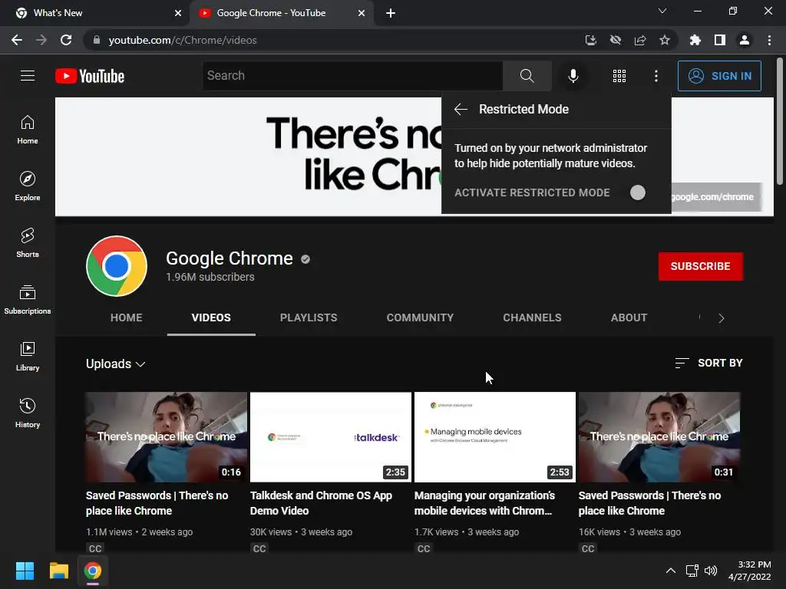Toggle Activate Restricted Mode switch
This screenshot has width=786, height=589.
pos(637,192)
